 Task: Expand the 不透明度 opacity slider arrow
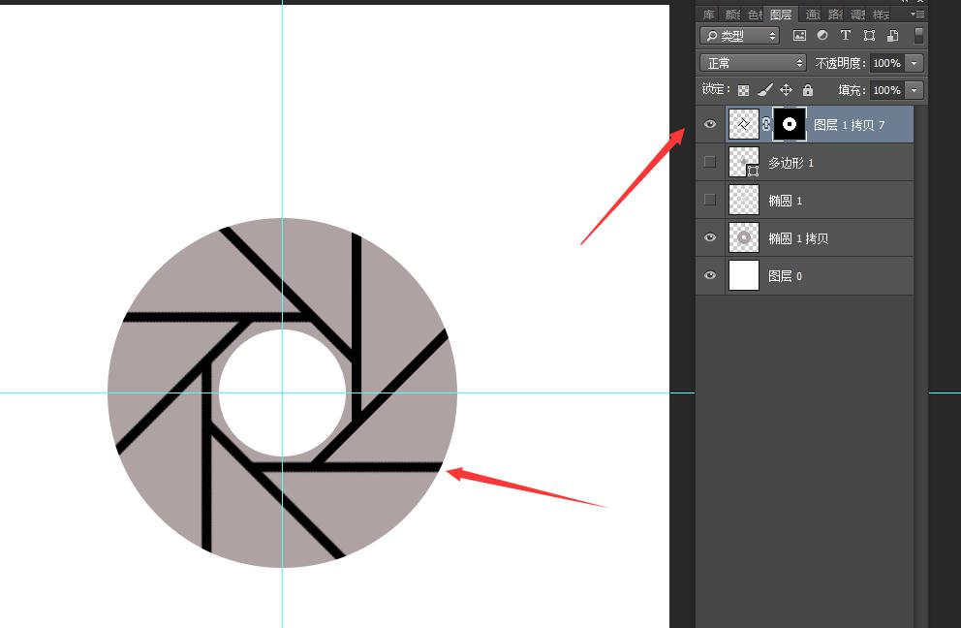coord(914,63)
